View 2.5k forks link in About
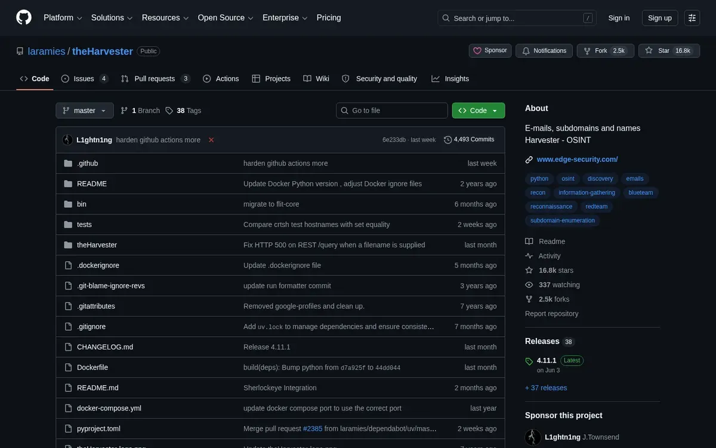This screenshot has width=716, height=448. pyautogui.click(x=547, y=299)
